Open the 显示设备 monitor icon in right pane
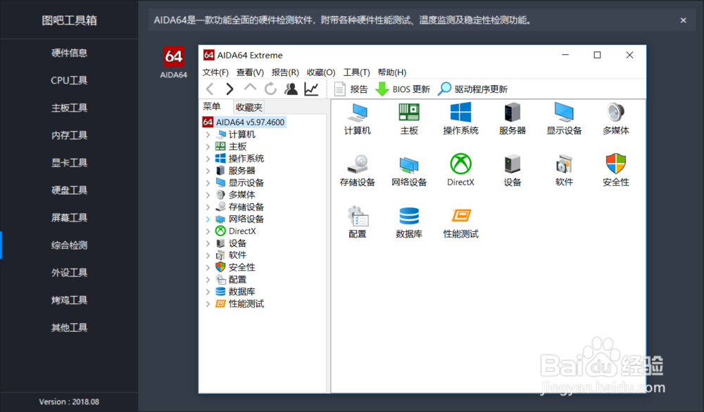This screenshot has width=704, height=412. pyautogui.click(x=564, y=119)
